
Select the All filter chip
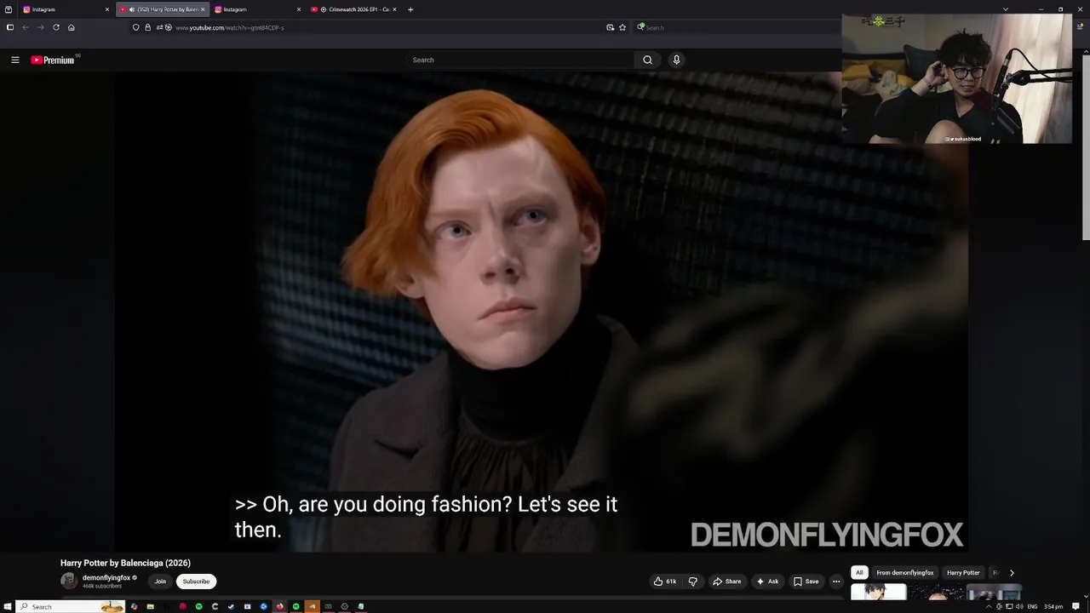click(859, 573)
